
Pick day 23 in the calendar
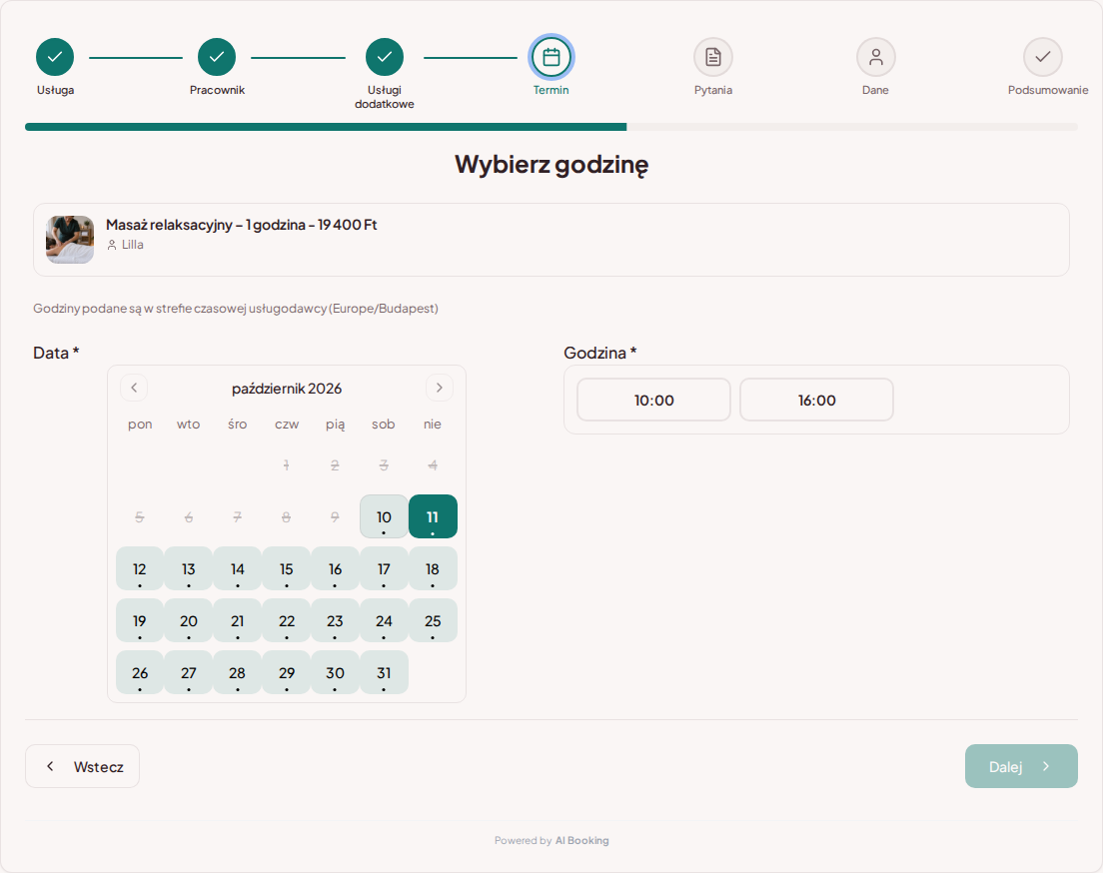[335, 621]
